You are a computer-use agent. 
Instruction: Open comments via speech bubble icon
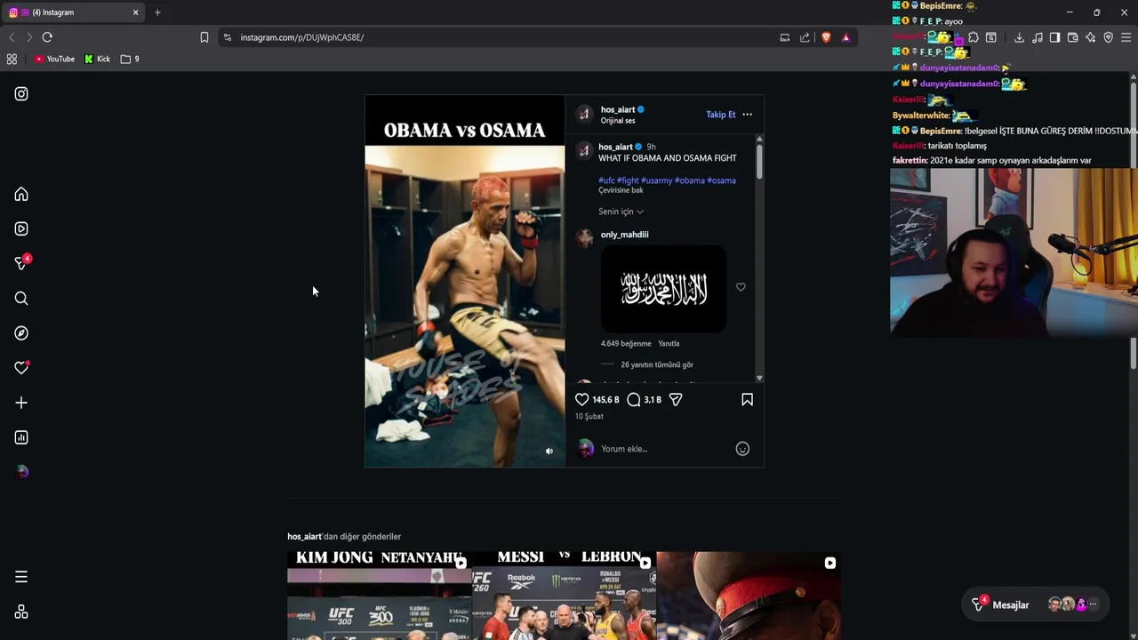click(634, 400)
